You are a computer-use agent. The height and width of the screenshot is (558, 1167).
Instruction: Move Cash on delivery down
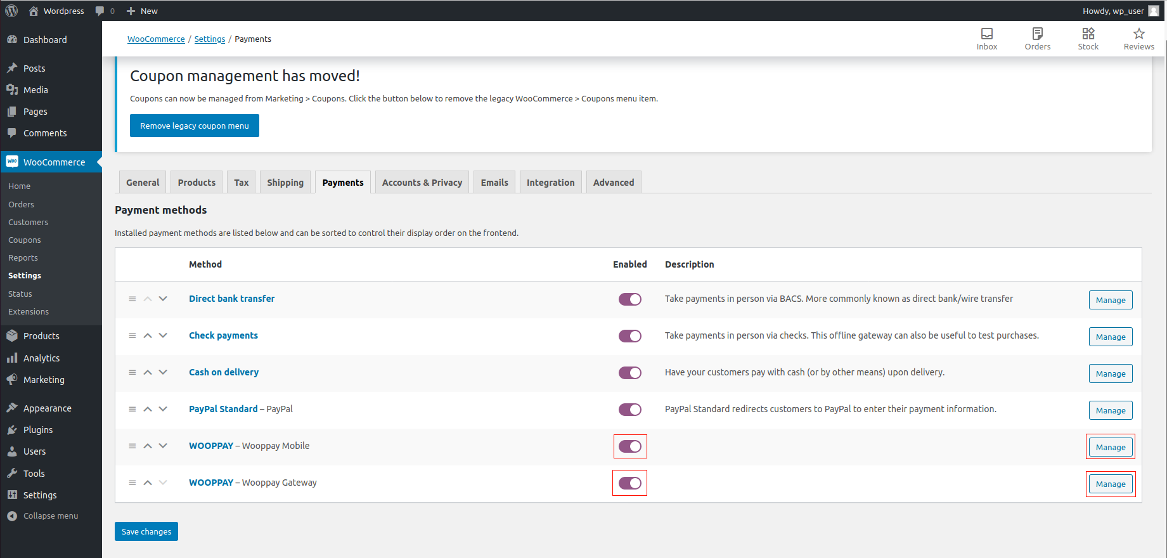click(x=163, y=372)
